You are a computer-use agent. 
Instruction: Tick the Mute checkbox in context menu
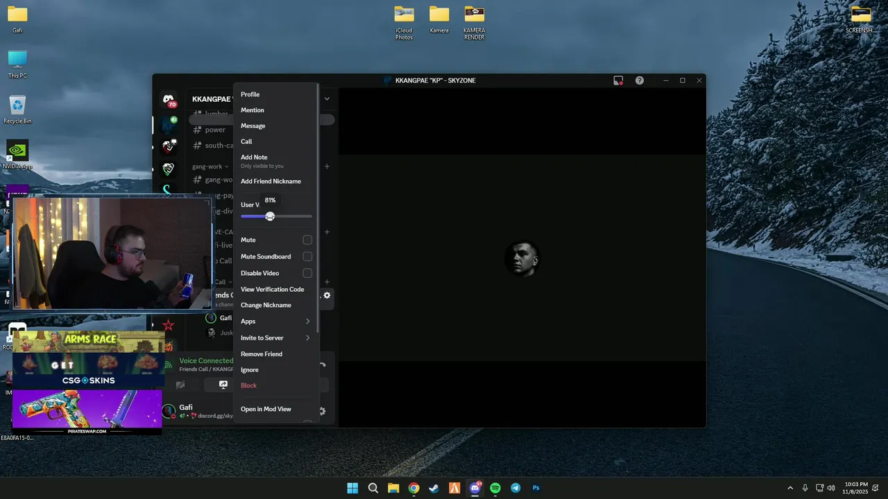click(x=307, y=240)
